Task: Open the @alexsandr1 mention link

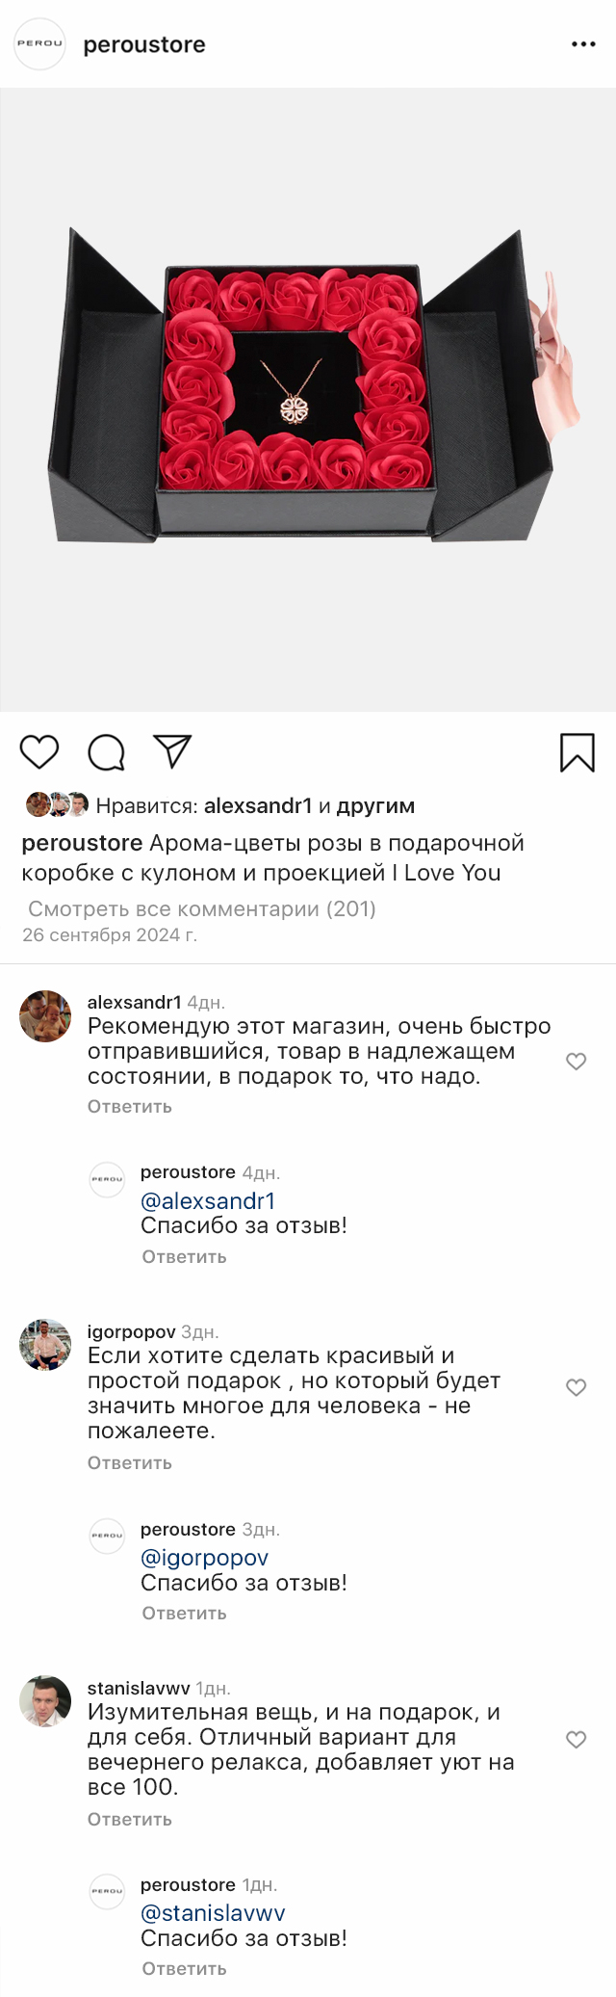Action: (x=208, y=1201)
